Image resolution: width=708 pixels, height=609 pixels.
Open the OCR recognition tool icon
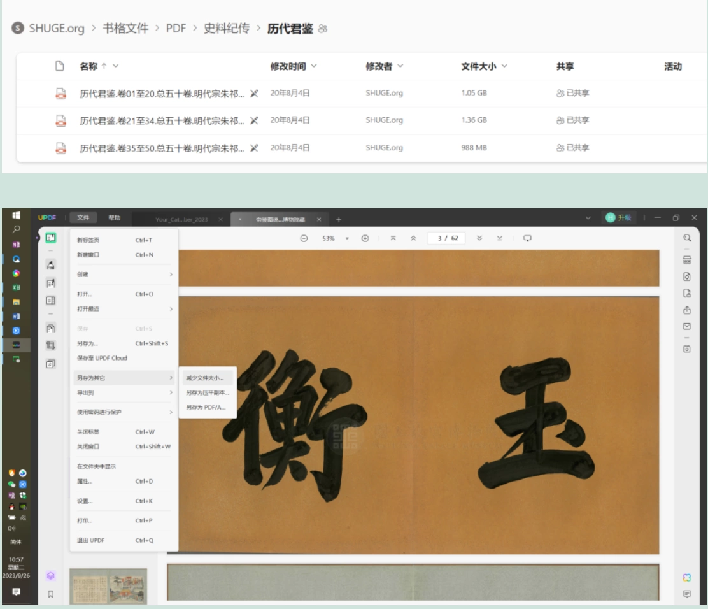[x=687, y=260]
